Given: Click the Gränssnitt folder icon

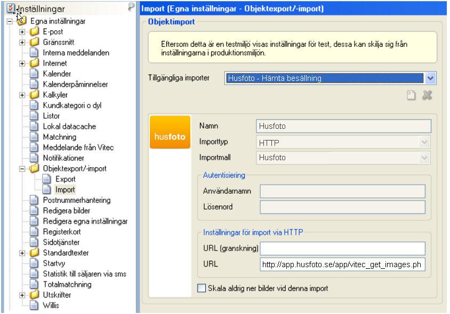Looking at the screenshot, I should 35,42.
